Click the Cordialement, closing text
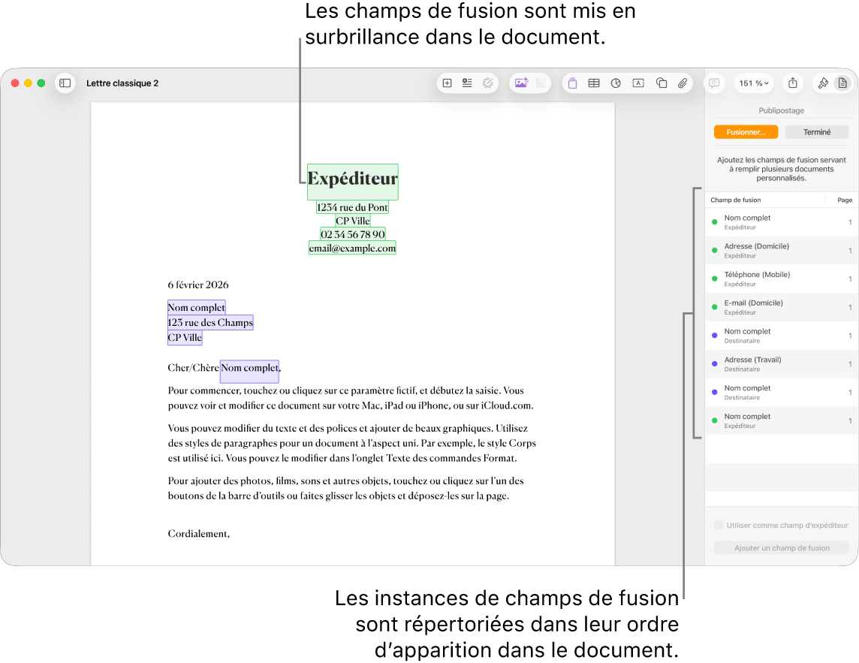The image size is (859, 663). pos(198,534)
